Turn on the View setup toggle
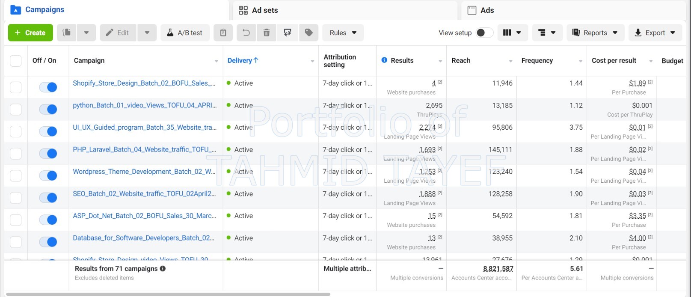The height and width of the screenshot is (297, 691). coord(484,33)
